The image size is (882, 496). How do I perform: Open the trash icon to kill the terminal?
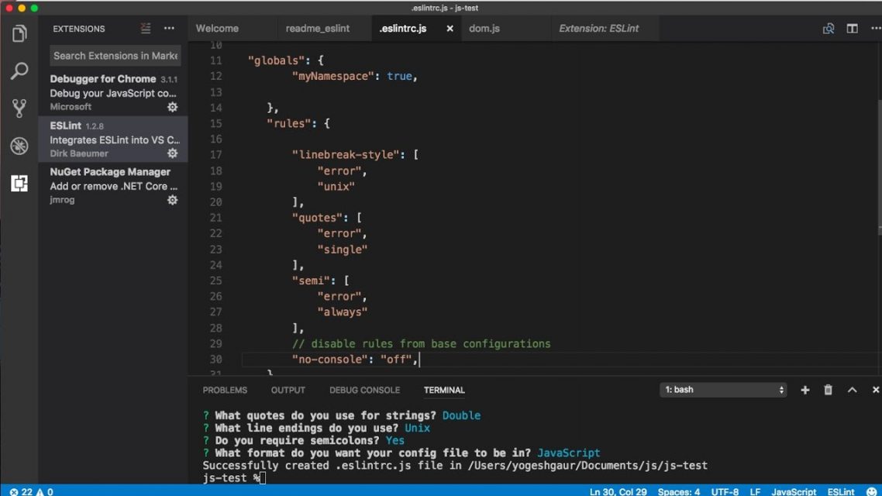(828, 390)
